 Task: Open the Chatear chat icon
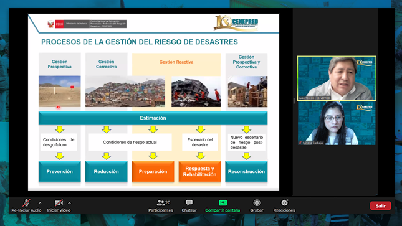tap(189, 203)
